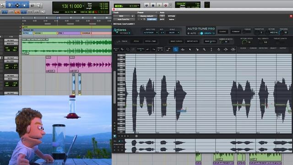
Task: Click the INTRO marker in timeline
Action: coord(26,33)
